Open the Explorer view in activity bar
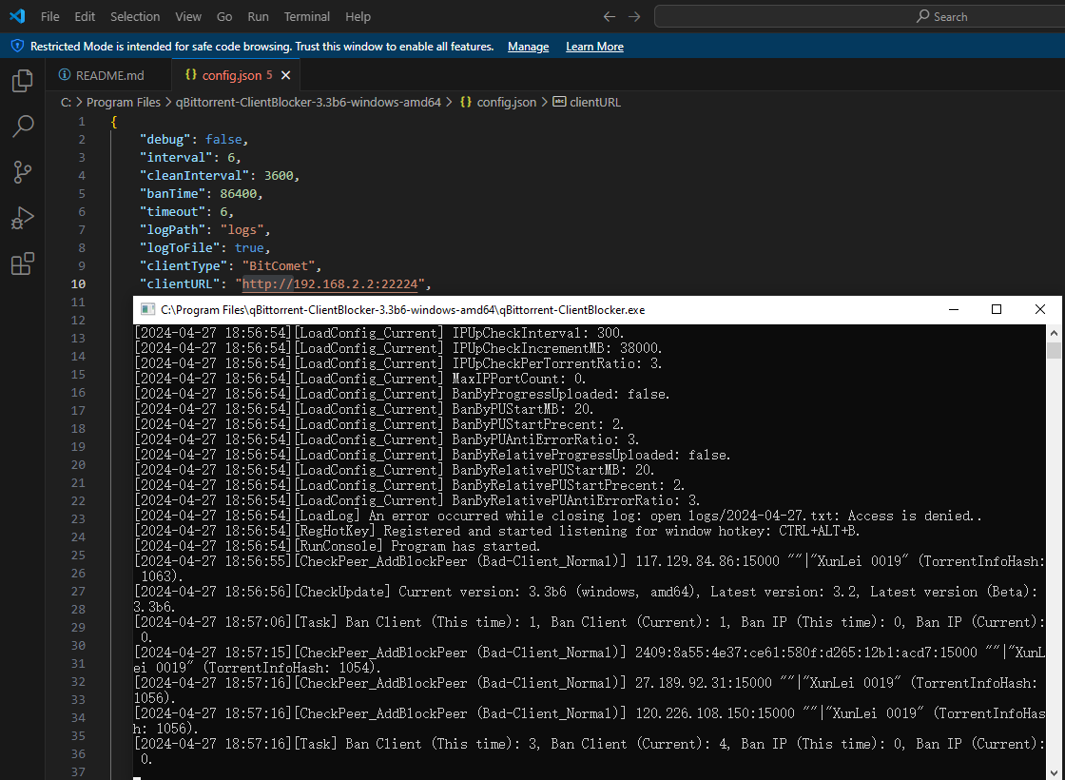 (x=23, y=81)
